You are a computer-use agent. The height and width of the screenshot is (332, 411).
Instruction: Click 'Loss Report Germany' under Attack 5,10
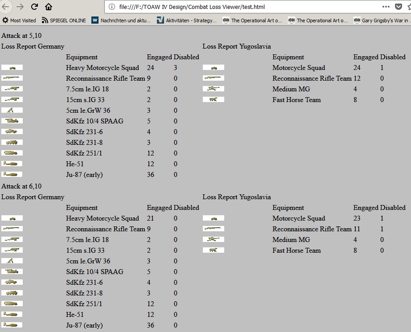[33, 46]
